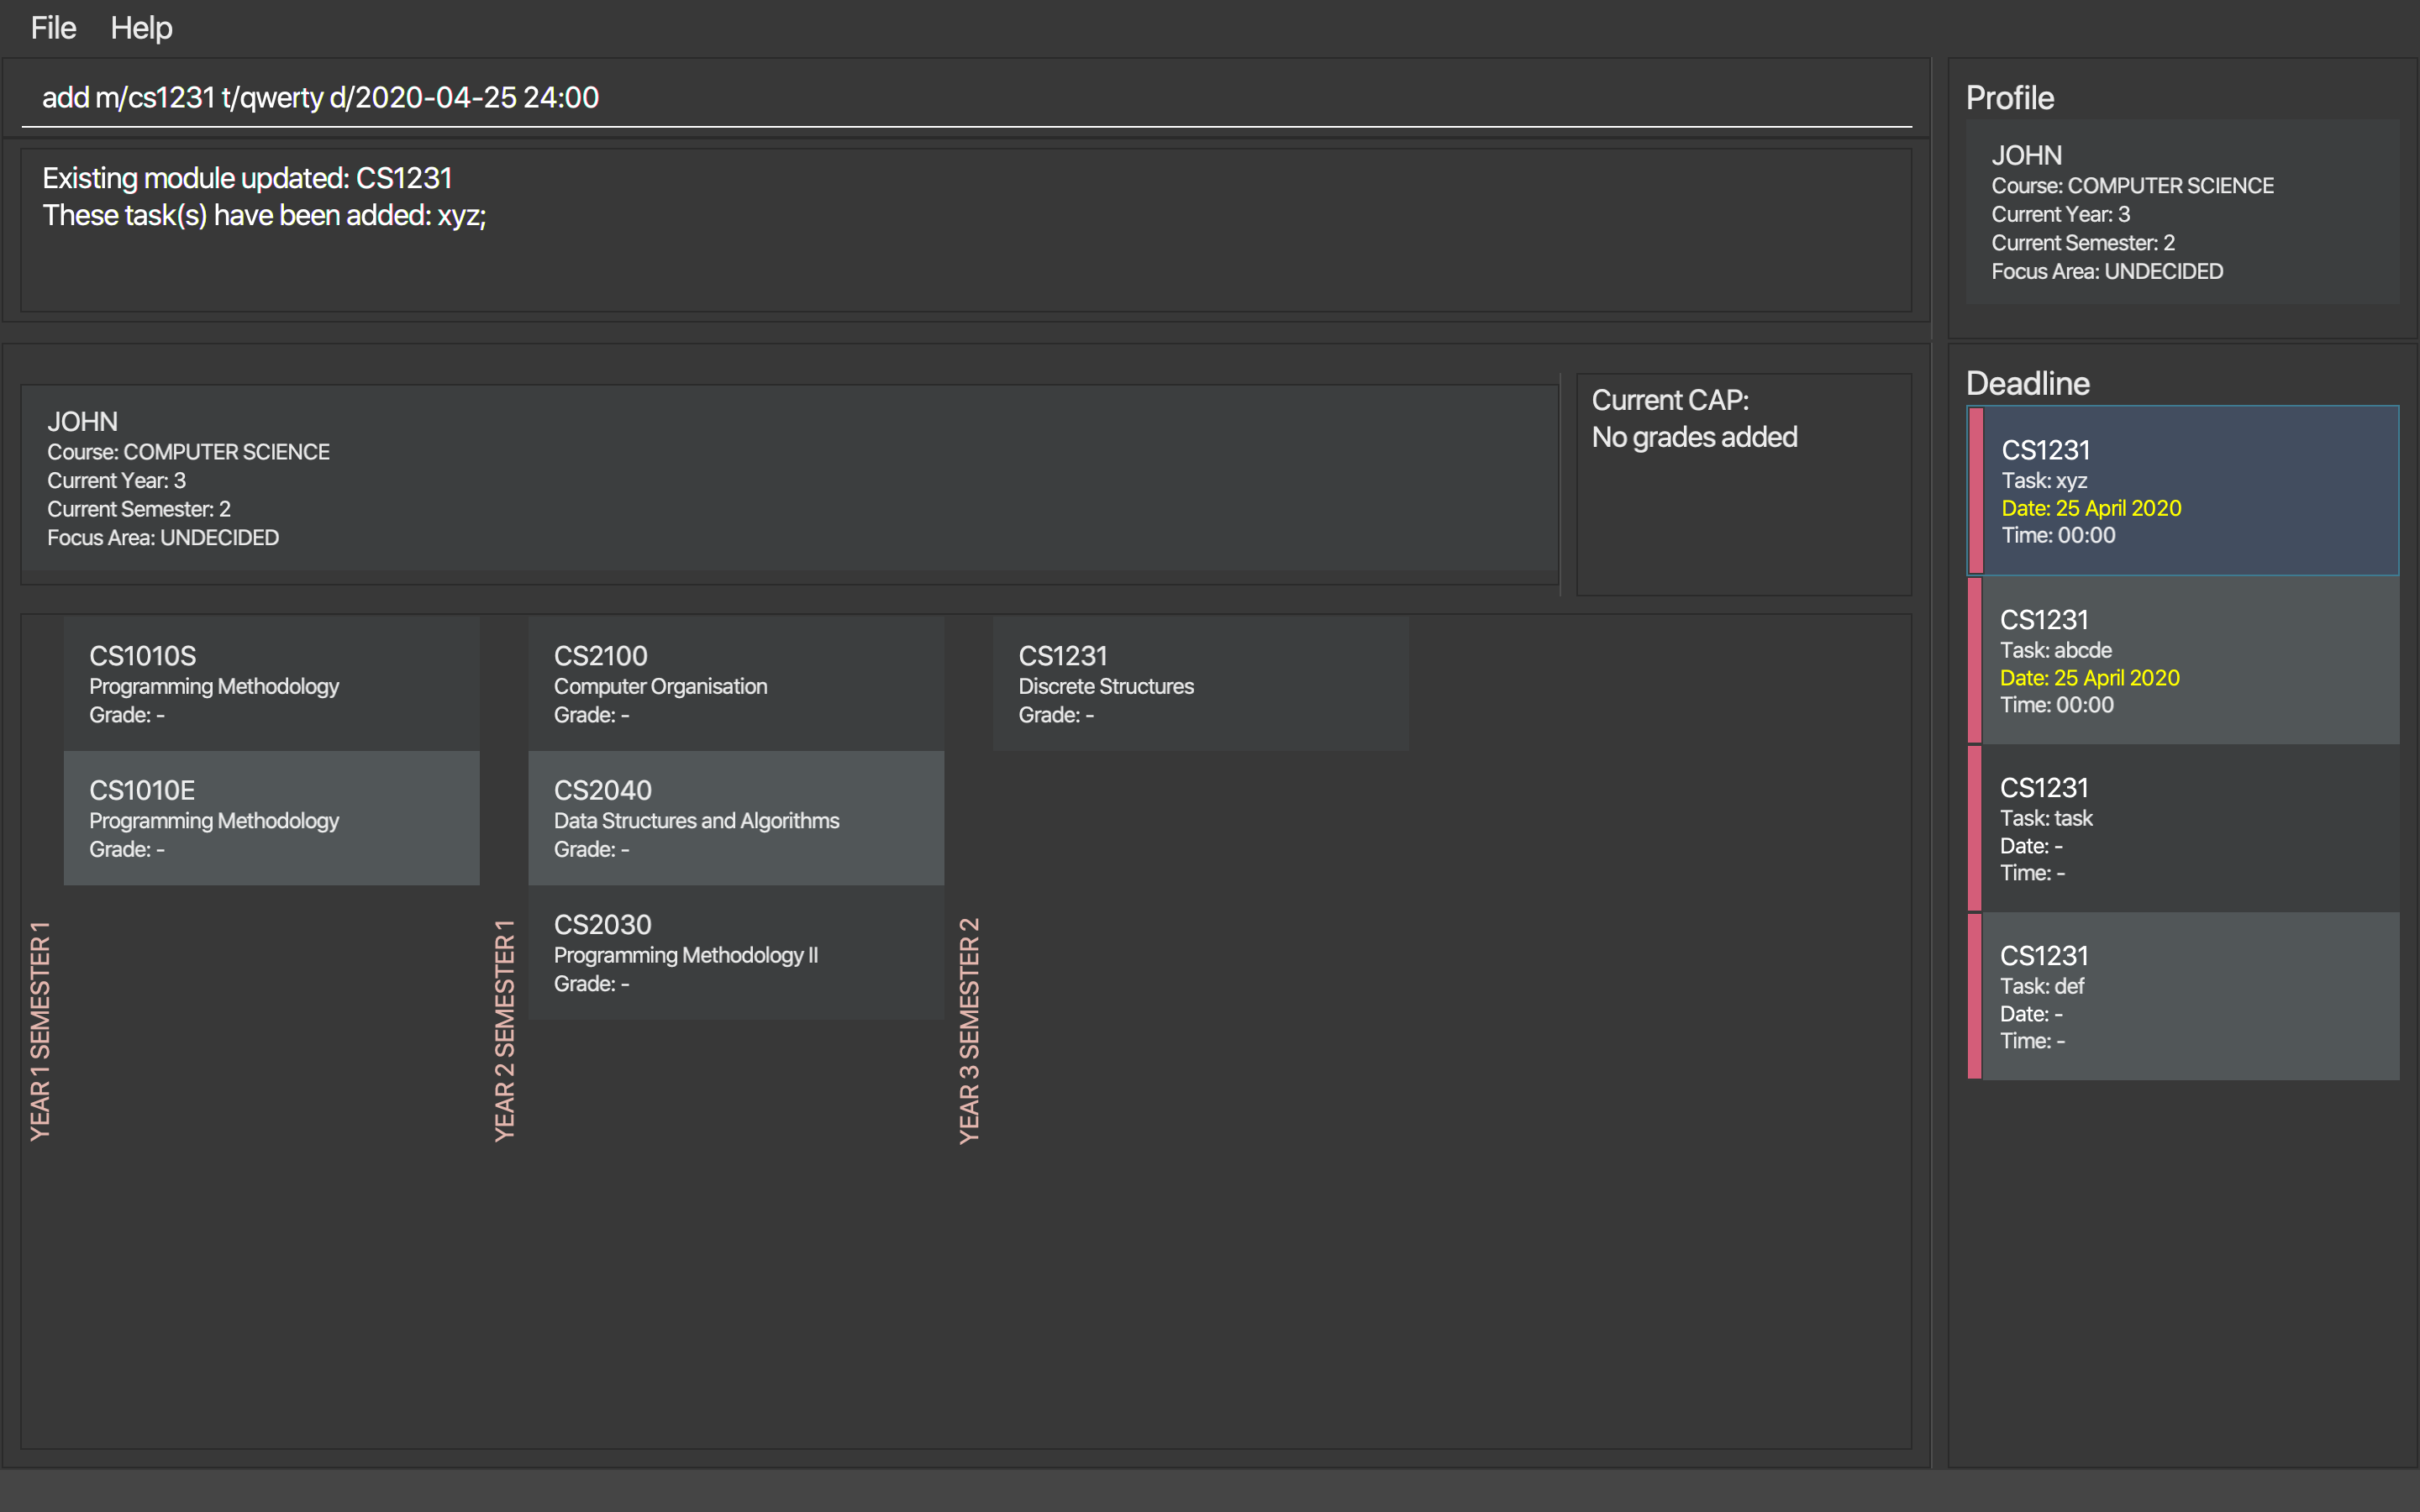Click the YEAR 3 SEMESTER 2 label

(x=969, y=1030)
